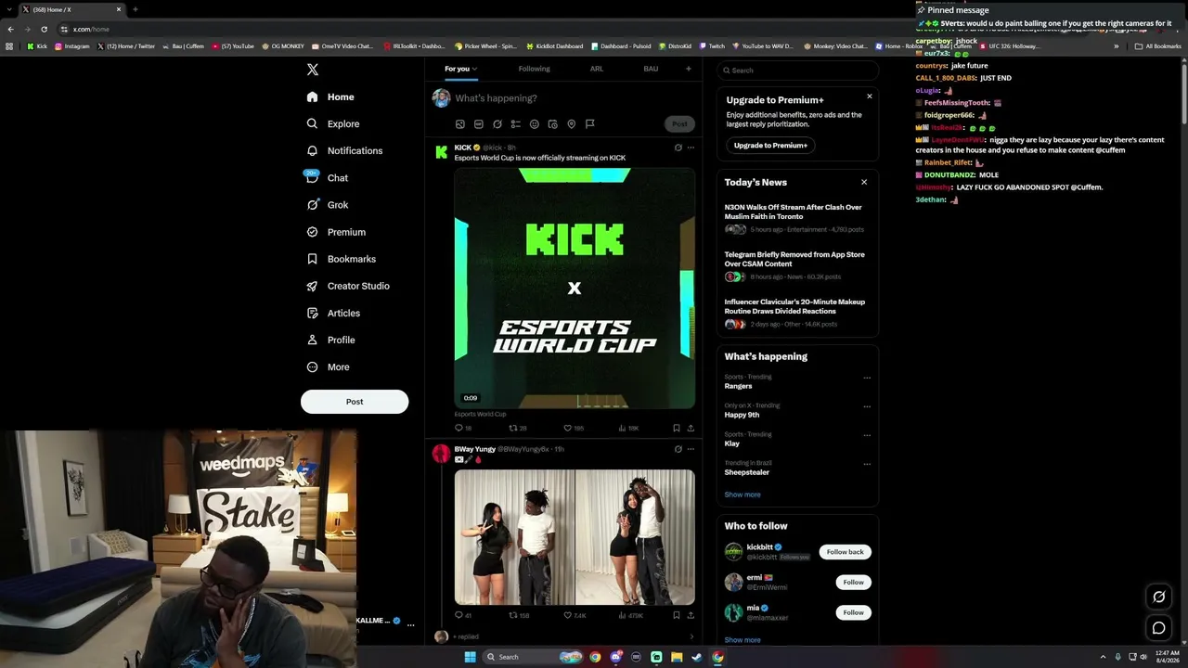Close the Today's News panel
The image size is (1188, 668).
[864, 182]
